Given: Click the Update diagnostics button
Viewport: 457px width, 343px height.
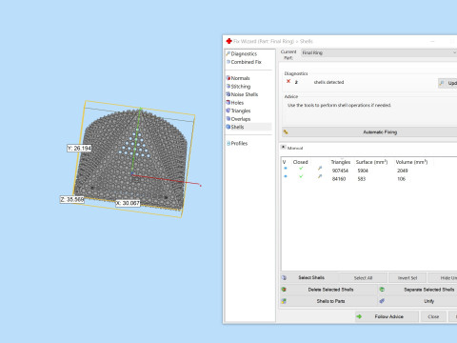Looking at the screenshot, I should [447, 83].
